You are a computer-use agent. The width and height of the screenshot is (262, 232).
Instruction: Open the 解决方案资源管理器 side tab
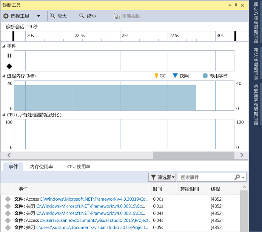(x=256, y=22)
